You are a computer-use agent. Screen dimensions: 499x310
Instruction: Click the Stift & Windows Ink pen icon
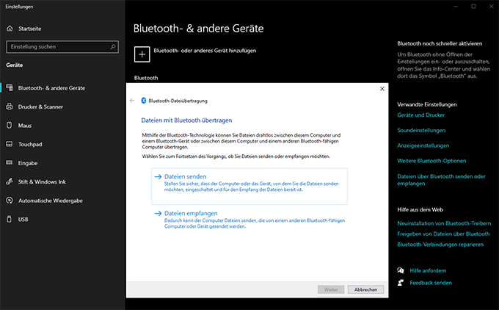[10, 181]
